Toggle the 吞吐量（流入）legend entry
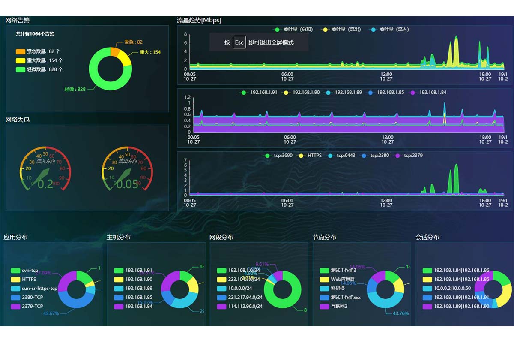Image resolution: width=514 pixels, height=343 pixels. (x=390, y=30)
